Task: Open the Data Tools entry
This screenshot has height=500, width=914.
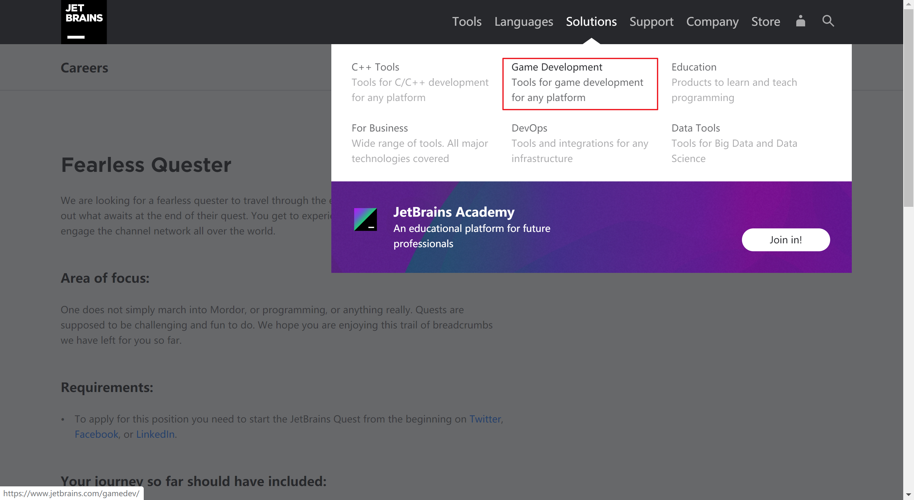Action: [695, 128]
